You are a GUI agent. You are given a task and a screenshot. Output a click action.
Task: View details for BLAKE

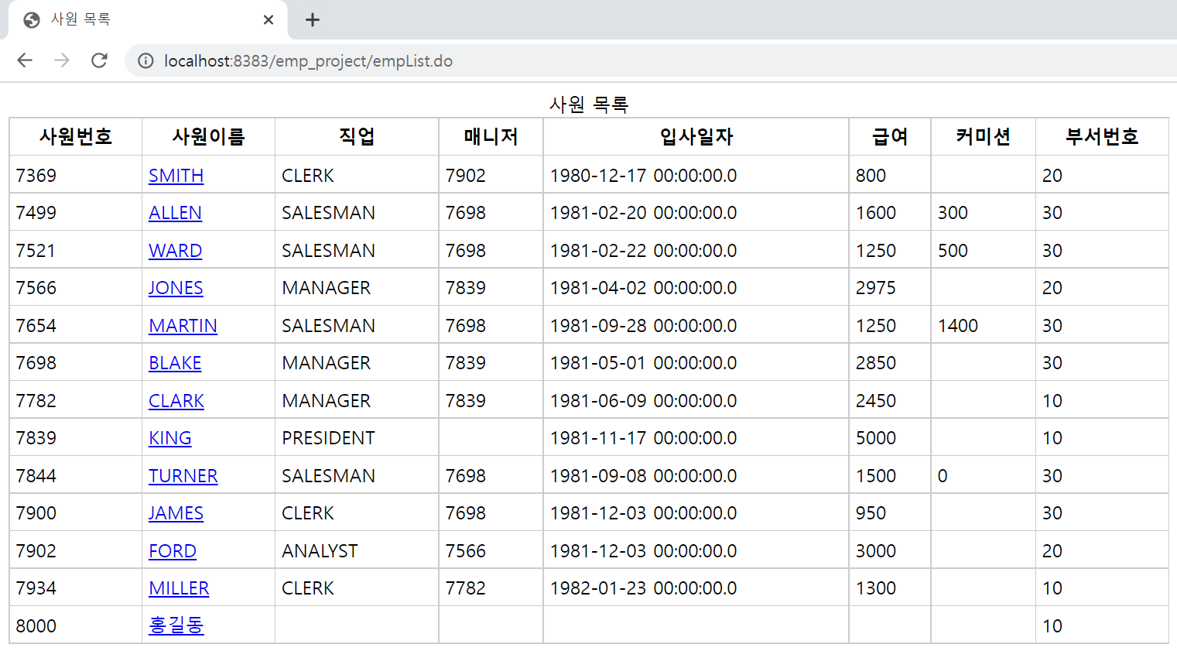point(175,362)
